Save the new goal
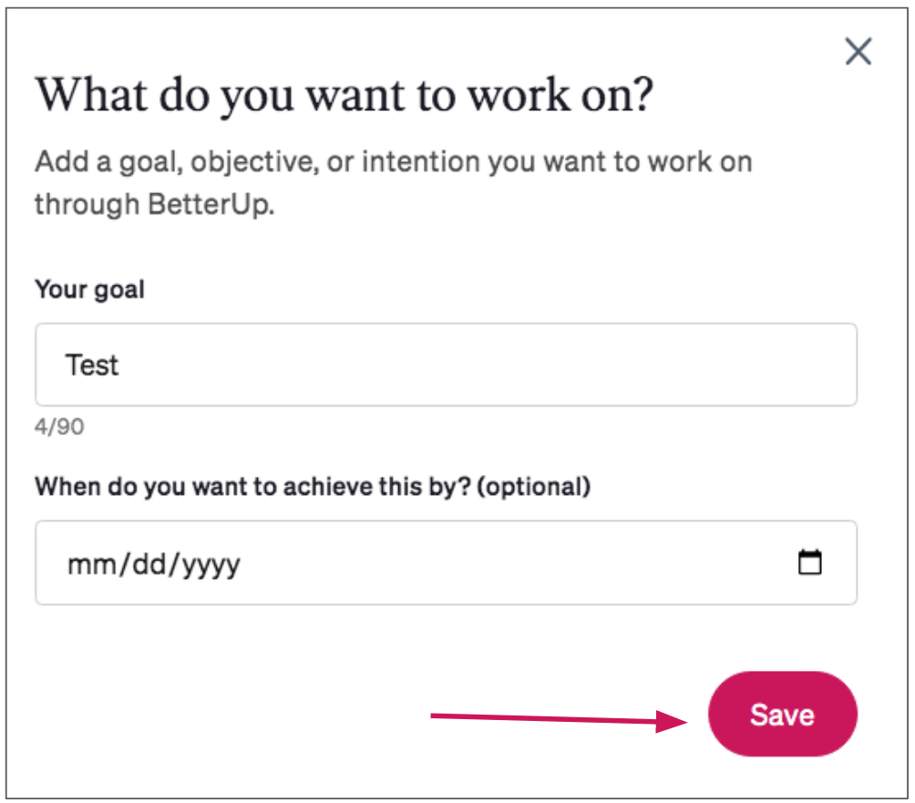The width and height of the screenshot is (915, 803). coord(783,715)
